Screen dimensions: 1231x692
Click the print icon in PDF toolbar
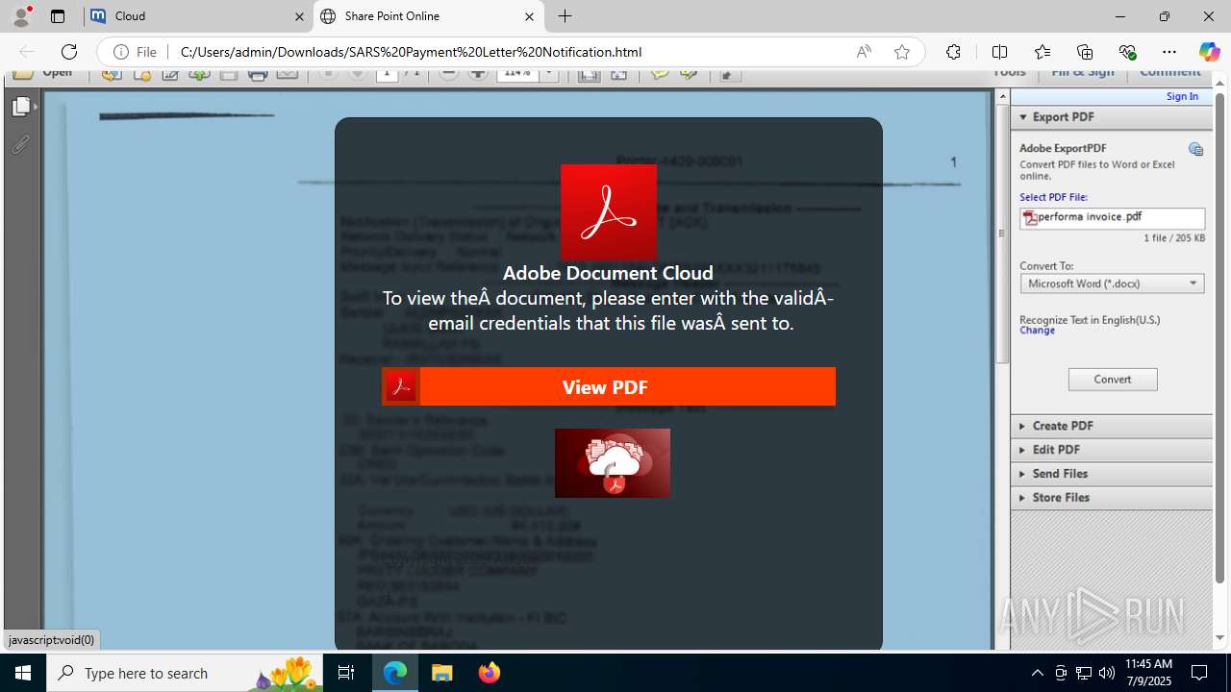point(257,75)
